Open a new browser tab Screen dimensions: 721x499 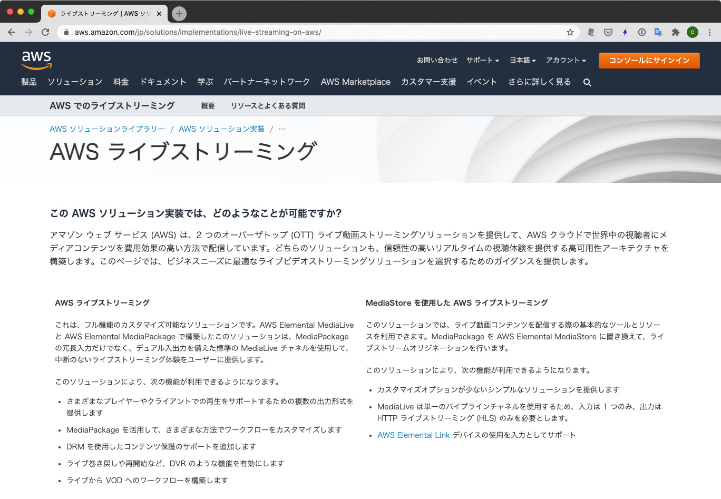pos(179,14)
